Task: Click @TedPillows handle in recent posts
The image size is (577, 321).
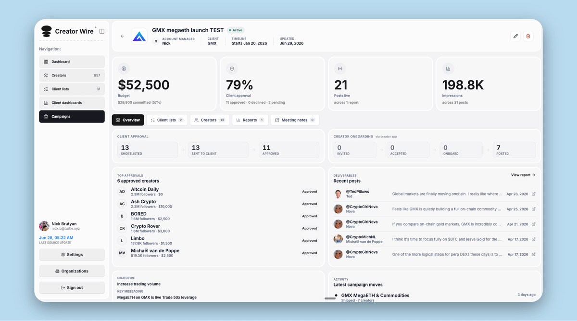Action: tap(358, 191)
